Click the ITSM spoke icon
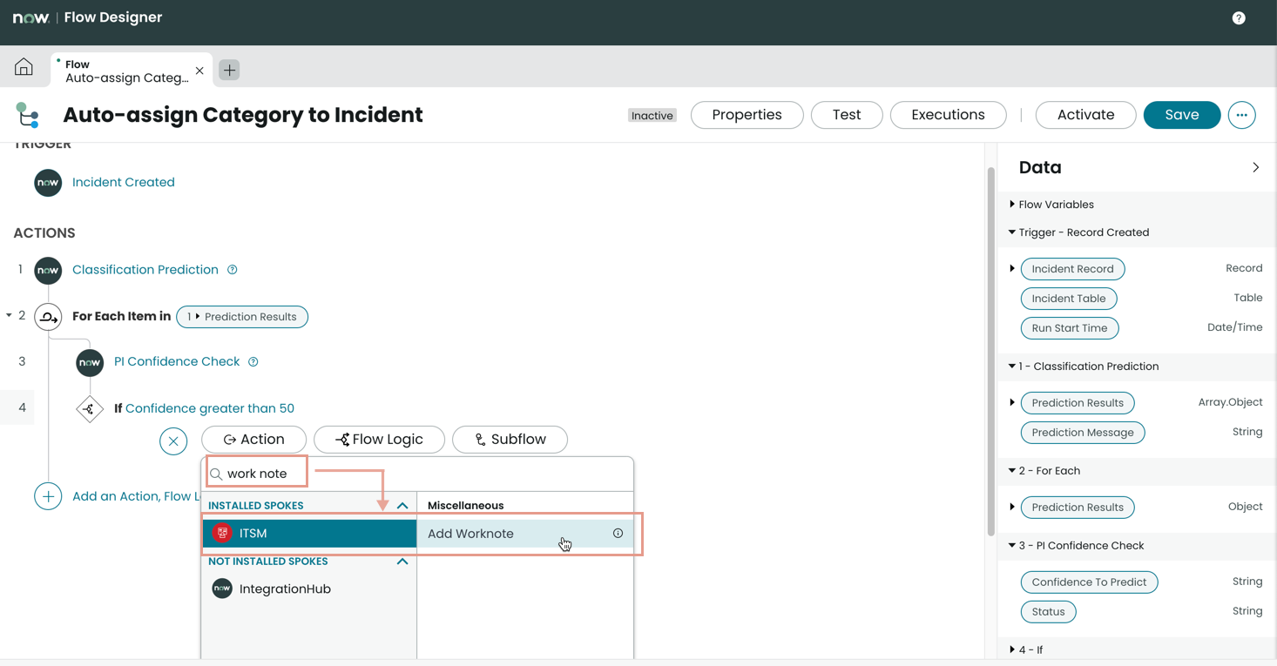The width and height of the screenshot is (1277, 666). point(222,533)
